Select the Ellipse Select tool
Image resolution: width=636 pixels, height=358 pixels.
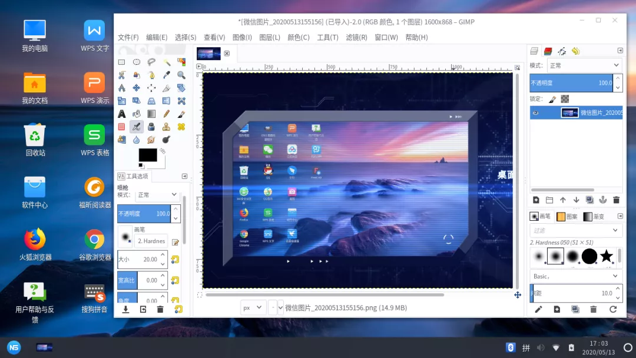[x=136, y=62]
